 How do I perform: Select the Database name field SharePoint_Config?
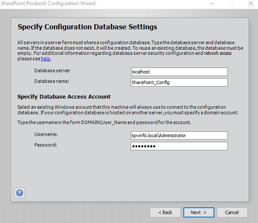[179, 82]
